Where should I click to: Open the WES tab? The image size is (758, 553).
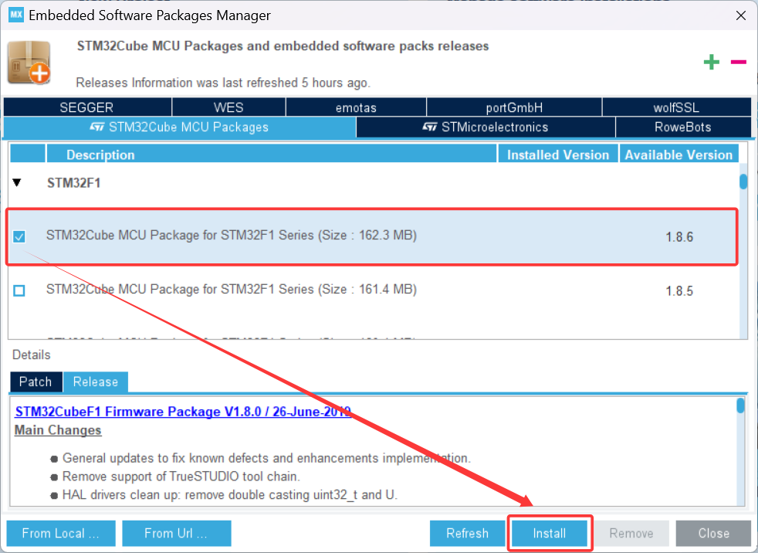pyautogui.click(x=228, y=107)
